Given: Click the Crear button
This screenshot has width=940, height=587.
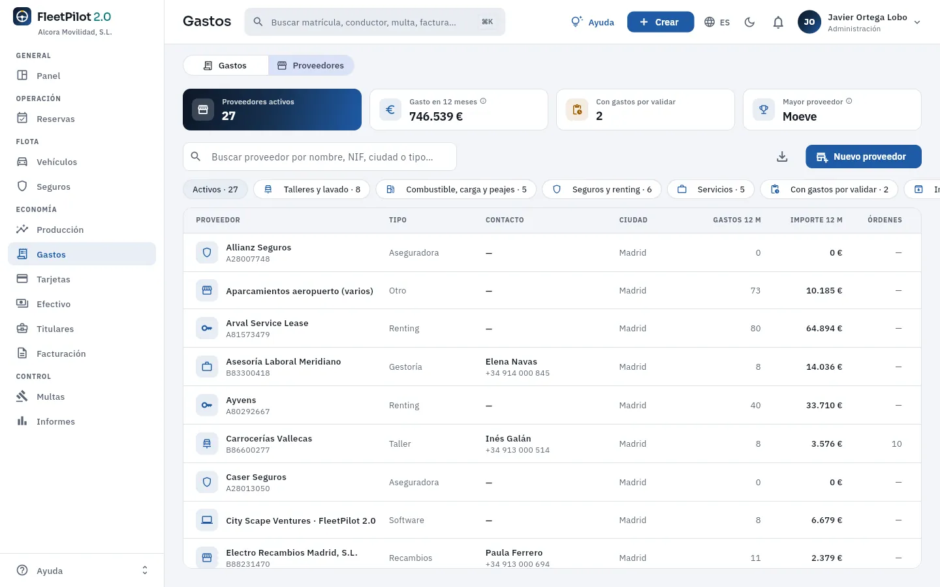Looking at the screenshot, I should pos(661,22).
